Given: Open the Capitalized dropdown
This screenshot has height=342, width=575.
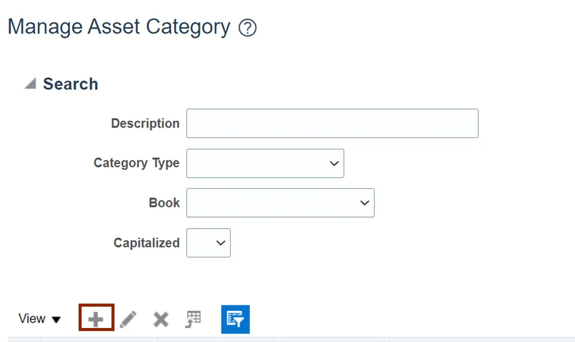Looking at the screenshot, I should coord(209,243).
